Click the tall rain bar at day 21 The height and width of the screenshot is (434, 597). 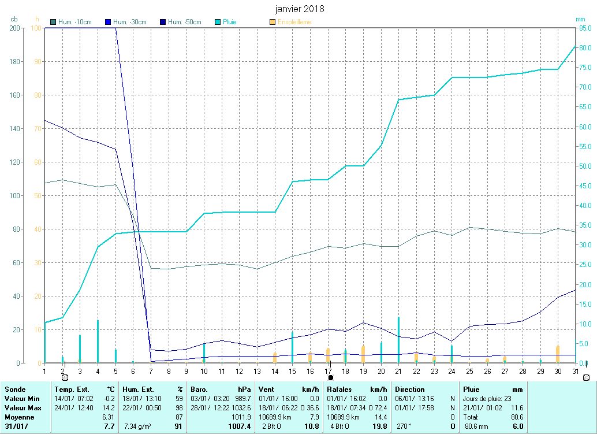pos(398,340)
